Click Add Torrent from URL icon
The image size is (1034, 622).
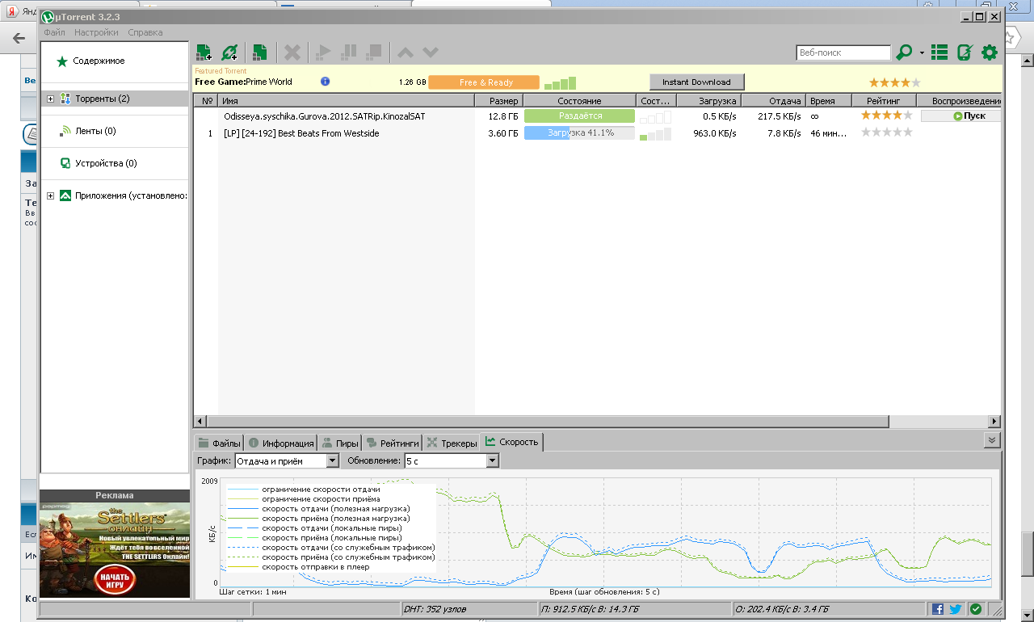[x=229, y=53]
